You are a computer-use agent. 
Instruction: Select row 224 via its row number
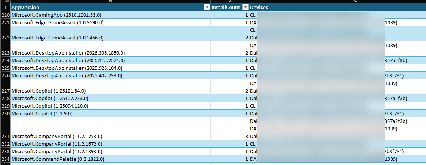coord(5,60)
